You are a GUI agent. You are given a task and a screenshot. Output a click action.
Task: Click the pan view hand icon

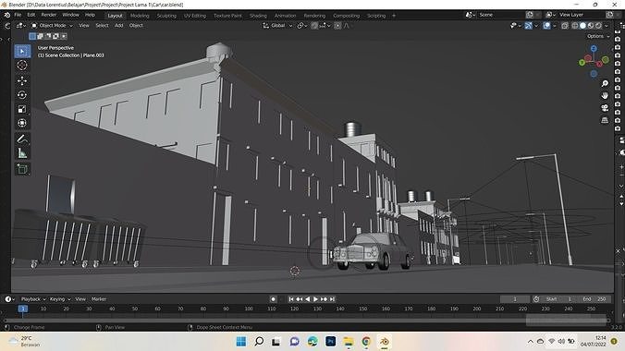click(x=605, y=96)
